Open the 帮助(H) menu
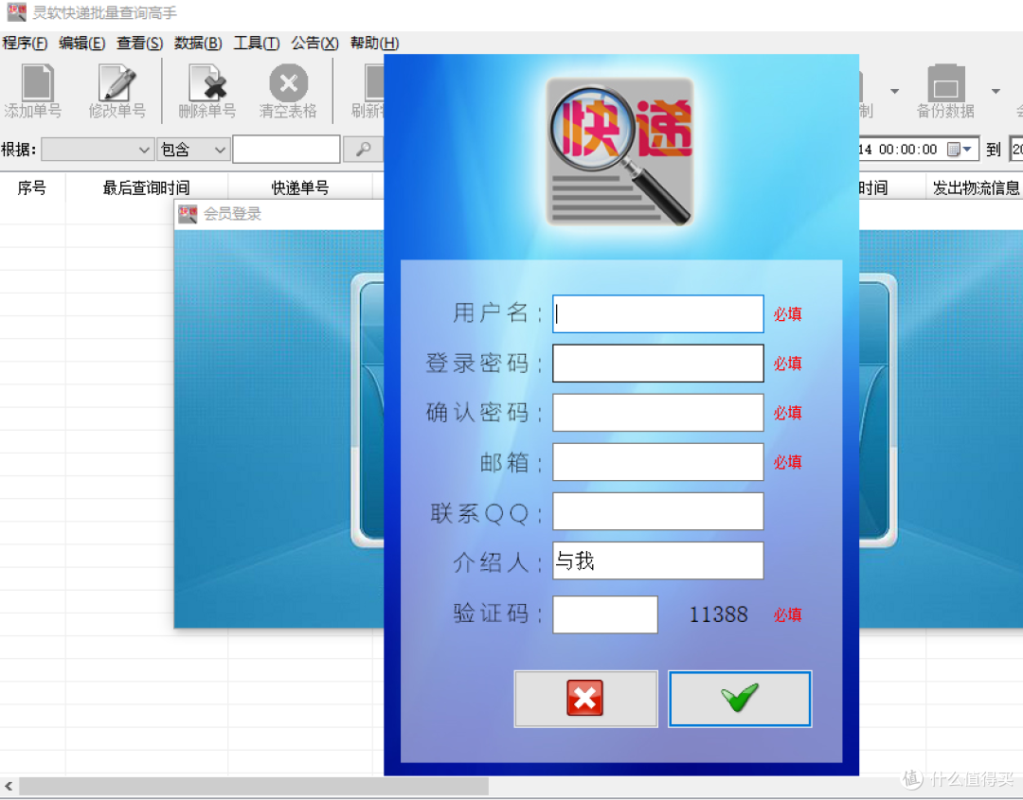This screenshot has width=1023, height=800. (374, 43)
